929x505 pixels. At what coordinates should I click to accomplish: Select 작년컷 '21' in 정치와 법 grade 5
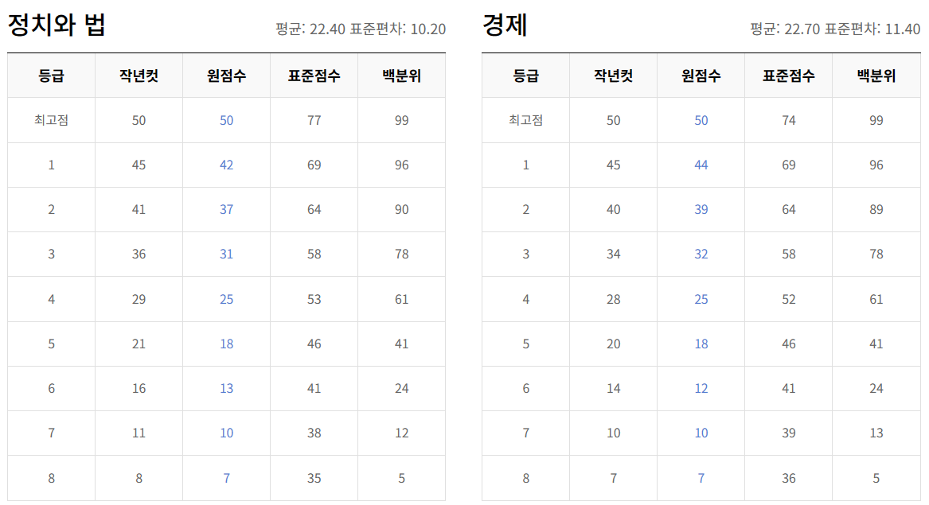[139, 344]
